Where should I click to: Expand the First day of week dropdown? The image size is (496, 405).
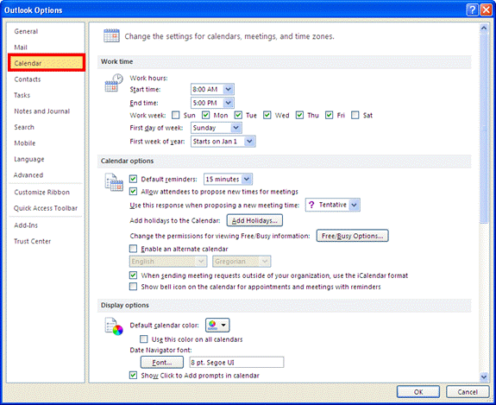click(x=236, y=128)
